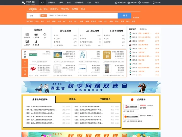Click the national emblem beside 公共服务
The image size is (182, 137).
click(132, 99)
